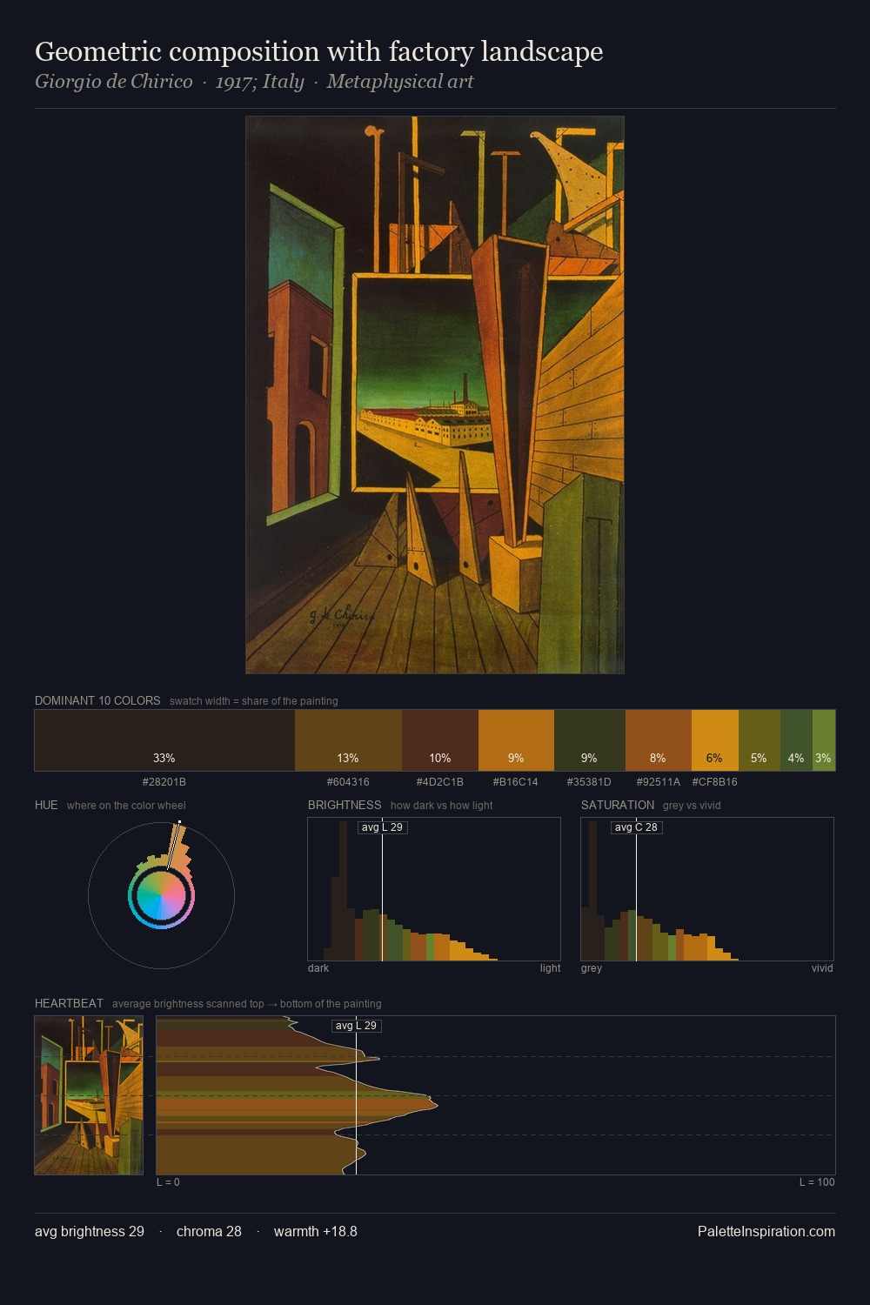This screenshot has width=870, height=1305.
Task: Click the hex code #28201B
Action: click(x=164, y=781)
